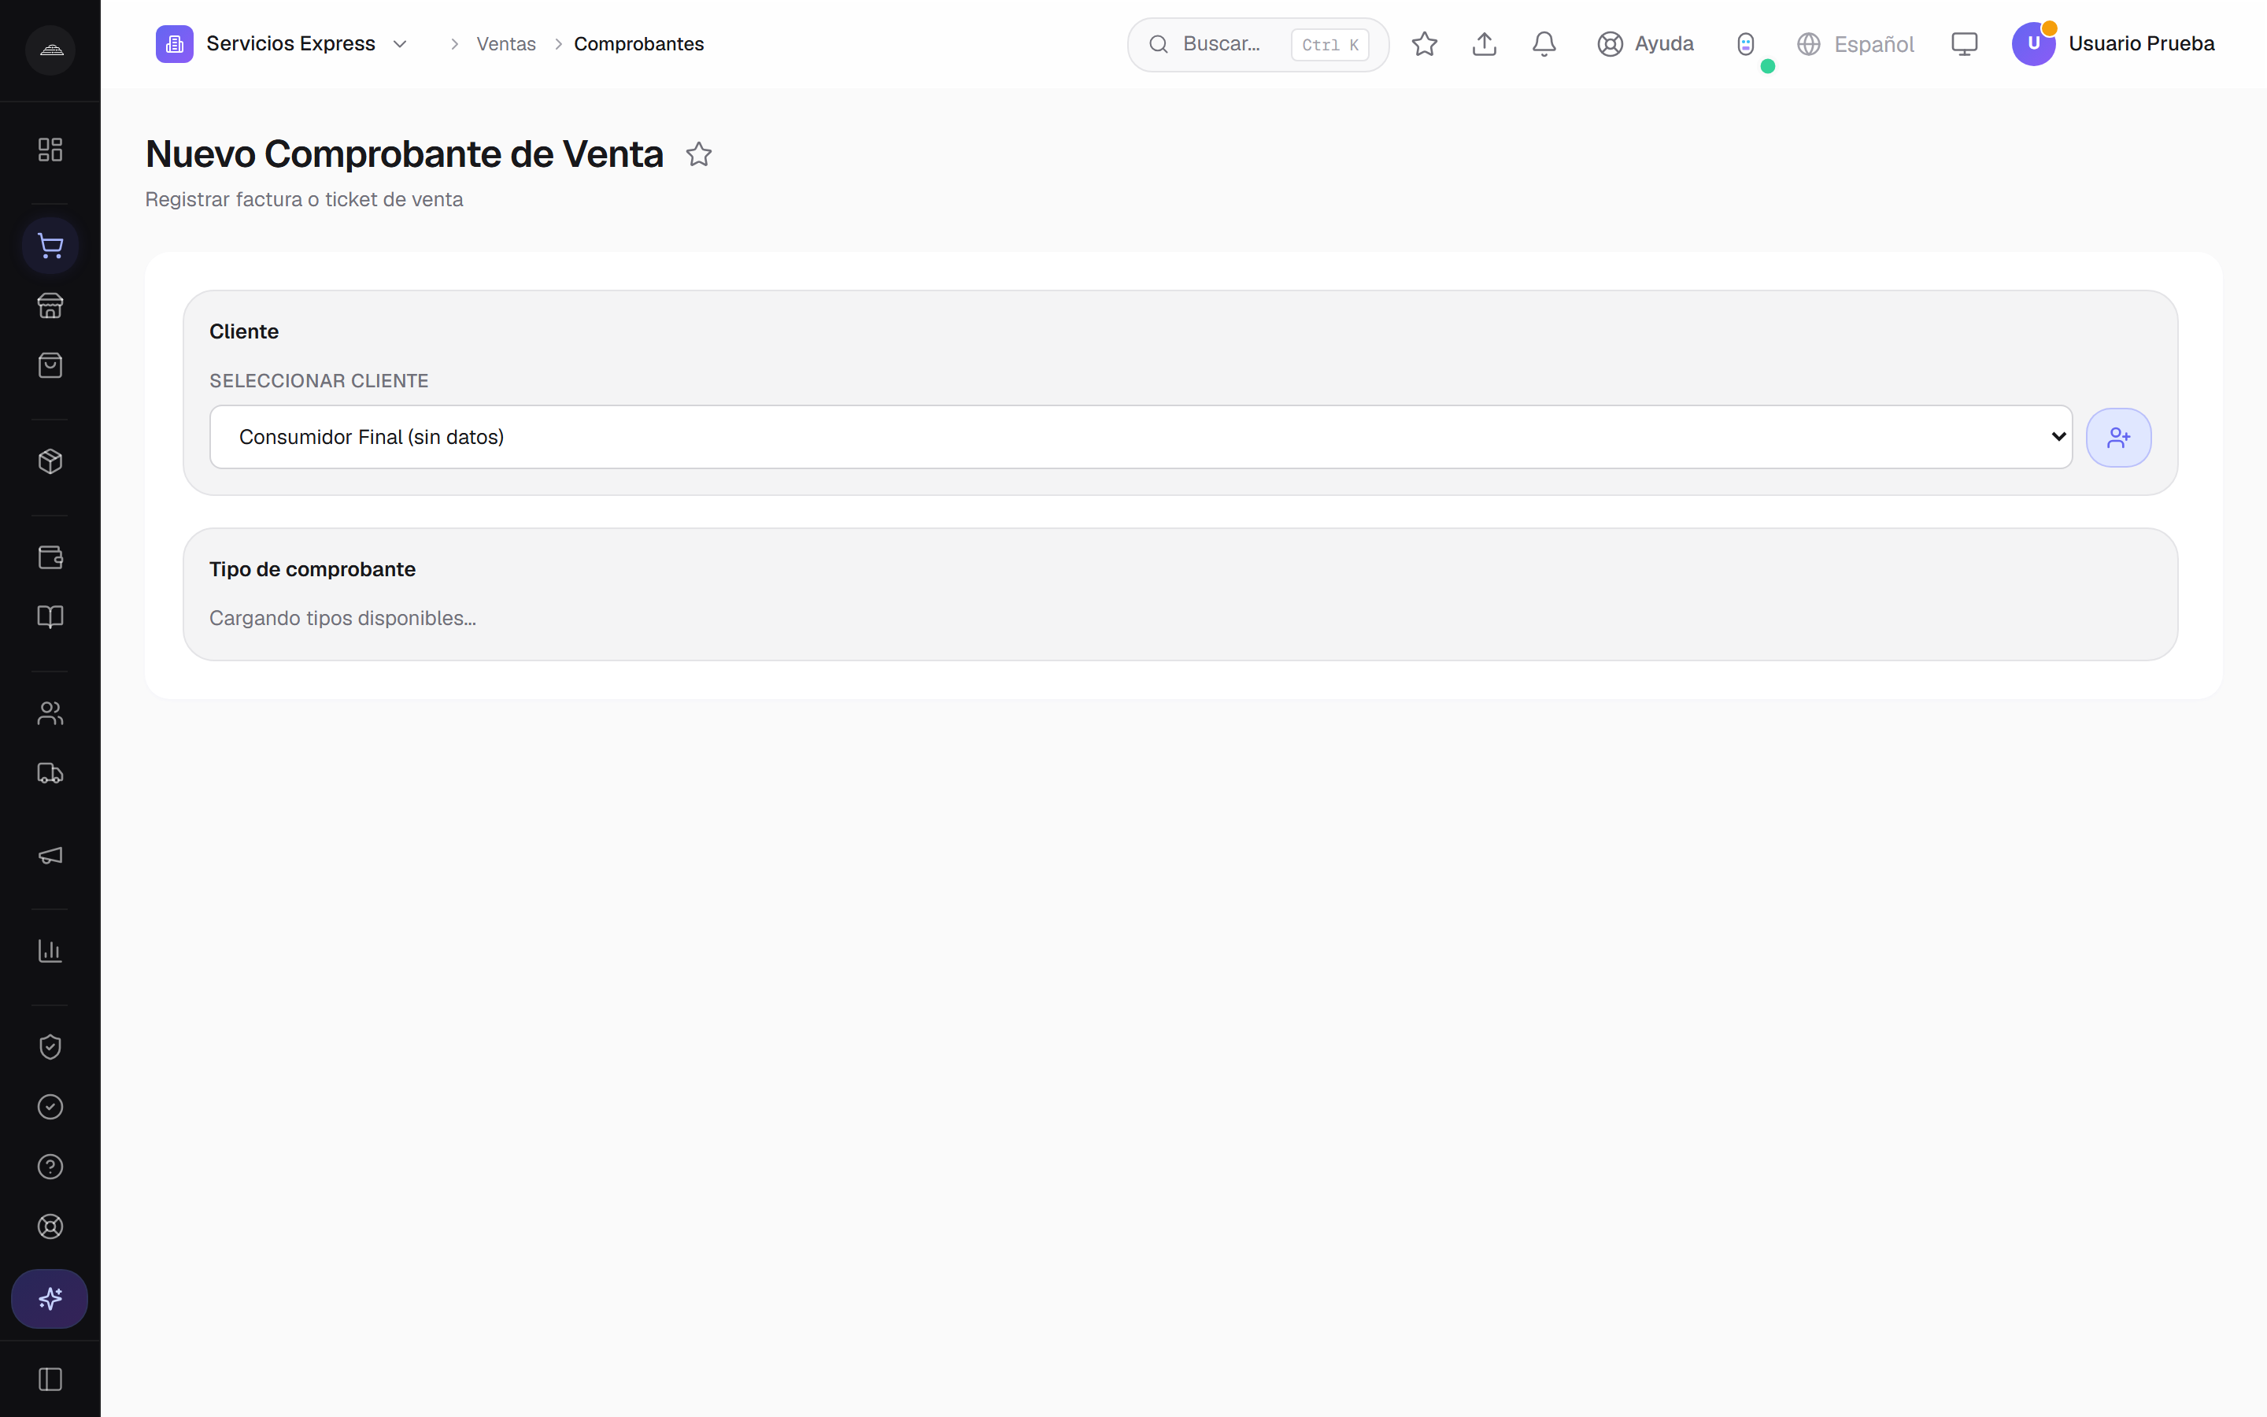
Task: Open the shield check icon in sidebar
Action: (50, 1047)
